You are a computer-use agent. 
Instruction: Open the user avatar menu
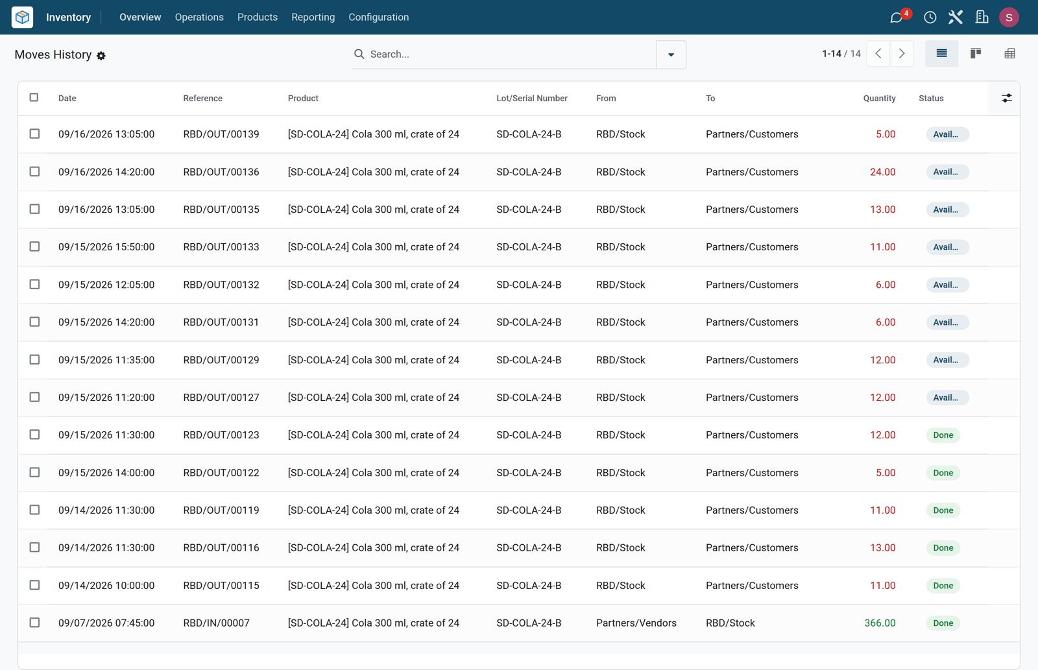point(1009,18)
